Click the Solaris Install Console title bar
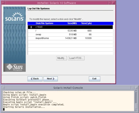Screen dimensions: 139x113 pyautogui.click(x=68, y=88)
